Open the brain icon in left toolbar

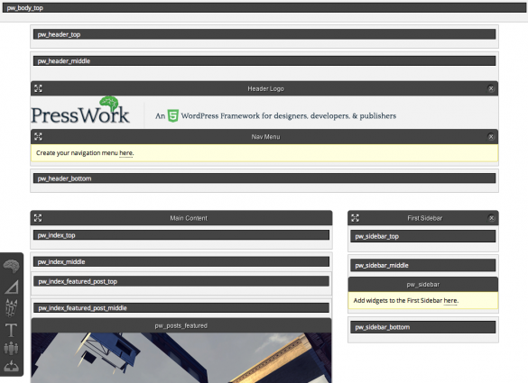point(11,266)
